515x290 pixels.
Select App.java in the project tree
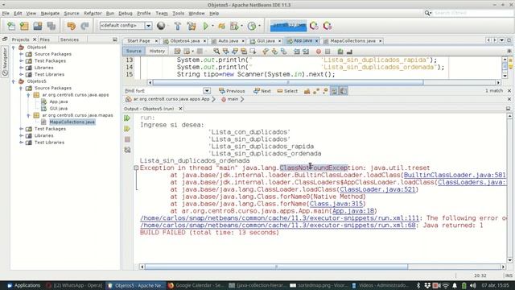(x=59, y=101)
